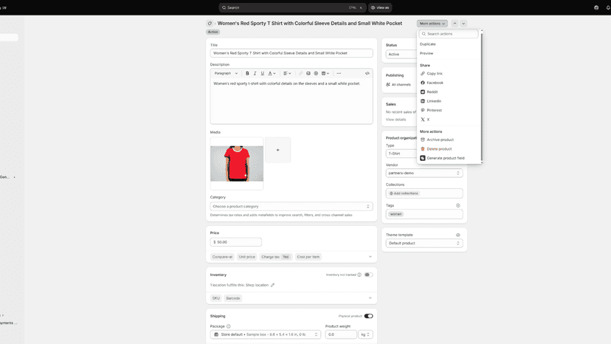Open the Vendor partners-demo dropdown
Screen dimensions: 611x344
(x=424, y=173)
